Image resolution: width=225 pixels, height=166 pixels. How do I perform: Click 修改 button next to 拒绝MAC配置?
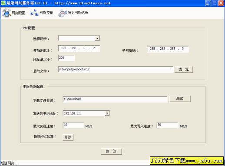[68, 137]
